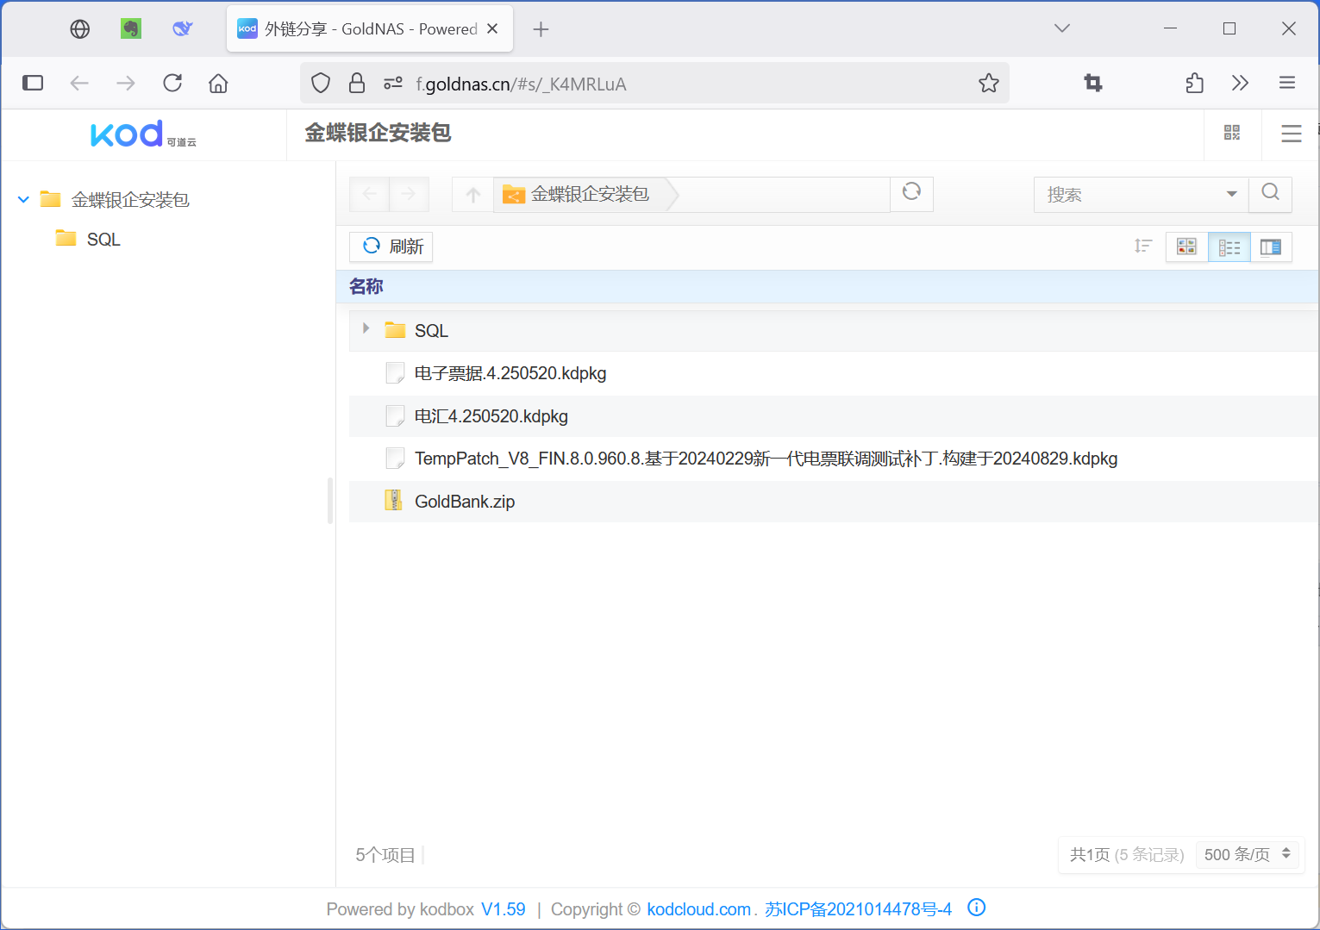
Task: Click the crop screenshot toolbar icon
Action: point(1092,83)
